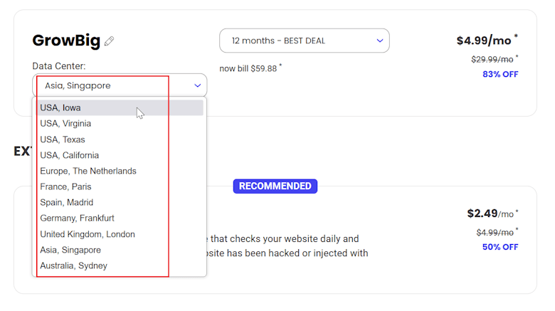This screenshot has height=311, width=555.
Task: Choose United Kingdom, London option
Action: (120, 234)
